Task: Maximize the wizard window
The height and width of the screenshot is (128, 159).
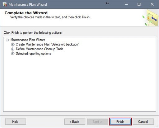Action: coord(139,4)
